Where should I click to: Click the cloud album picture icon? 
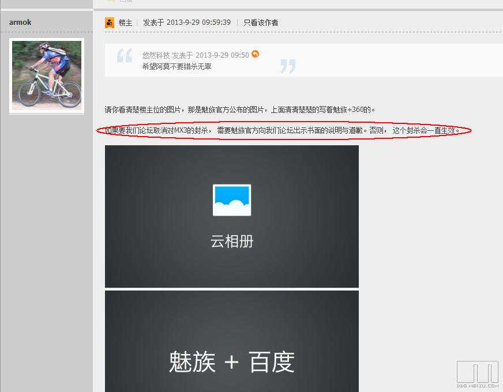tap(232, 200)
